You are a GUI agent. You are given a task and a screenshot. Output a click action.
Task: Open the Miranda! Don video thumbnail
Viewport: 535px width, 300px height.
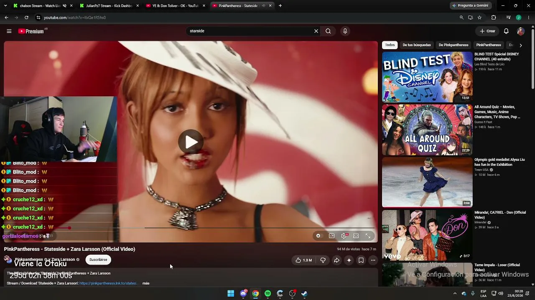tap(427, 235)
